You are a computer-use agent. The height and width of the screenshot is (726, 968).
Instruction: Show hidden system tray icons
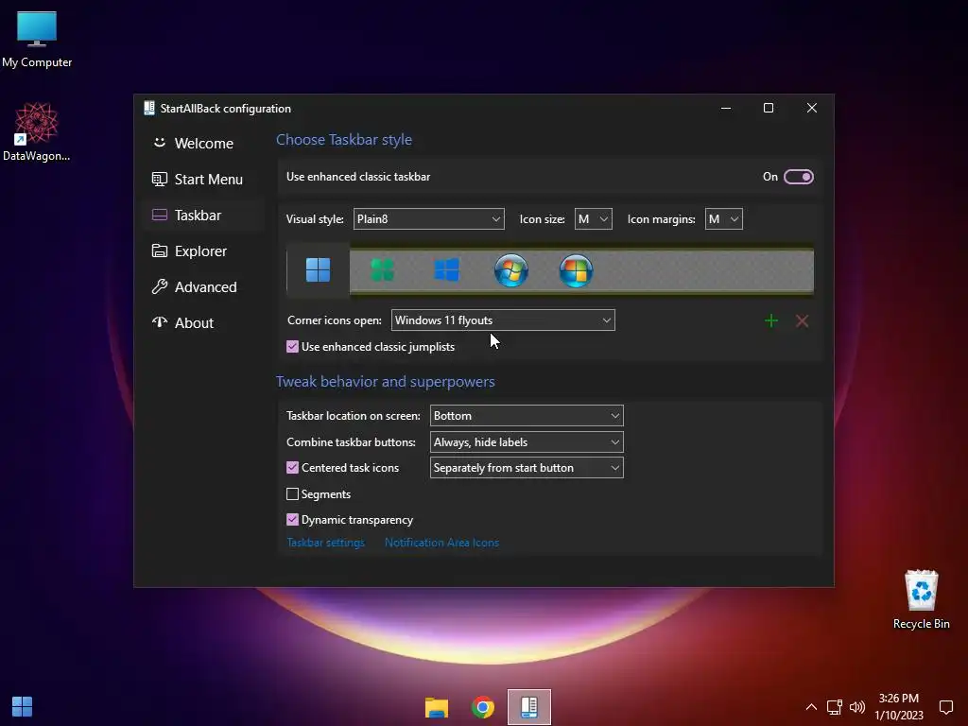(x=811, y=707)
